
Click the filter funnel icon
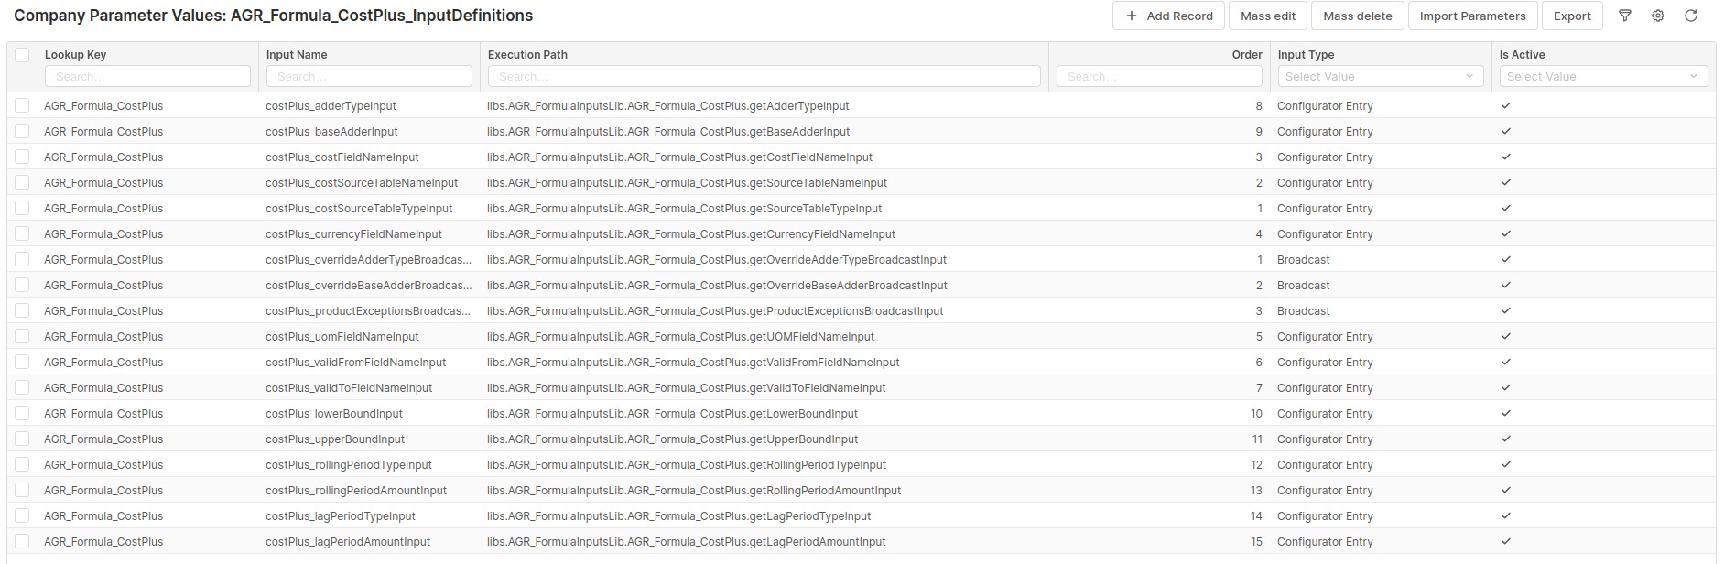1625,16
